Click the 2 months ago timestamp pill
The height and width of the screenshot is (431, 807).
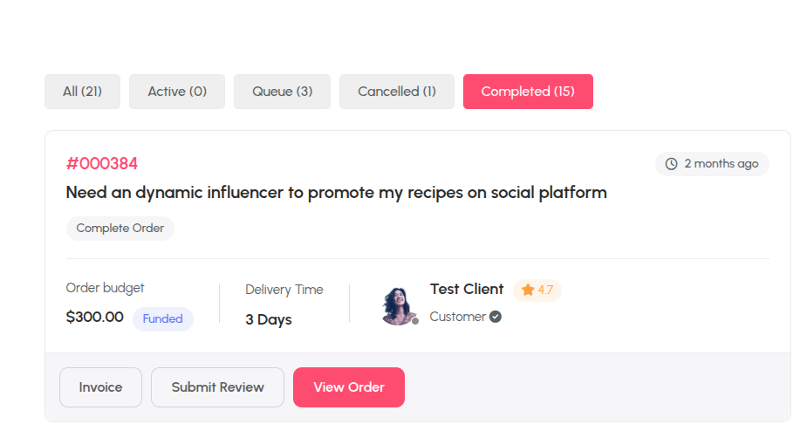[712, 164]
